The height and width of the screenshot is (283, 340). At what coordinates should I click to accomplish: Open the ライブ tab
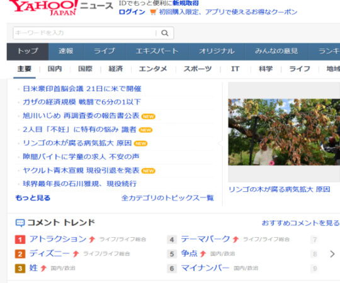[105, 52]
